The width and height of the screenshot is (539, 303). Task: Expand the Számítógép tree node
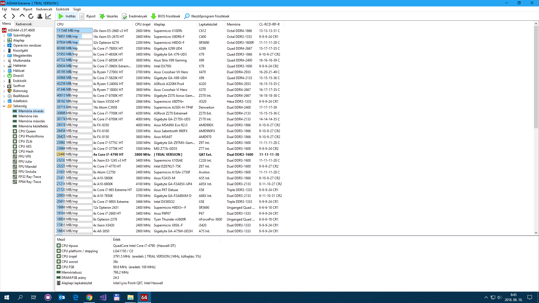(x=4, y=36)
